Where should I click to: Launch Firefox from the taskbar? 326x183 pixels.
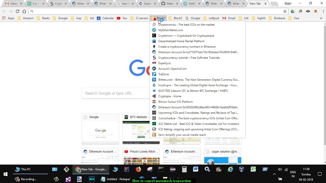[x=138, y=169]
